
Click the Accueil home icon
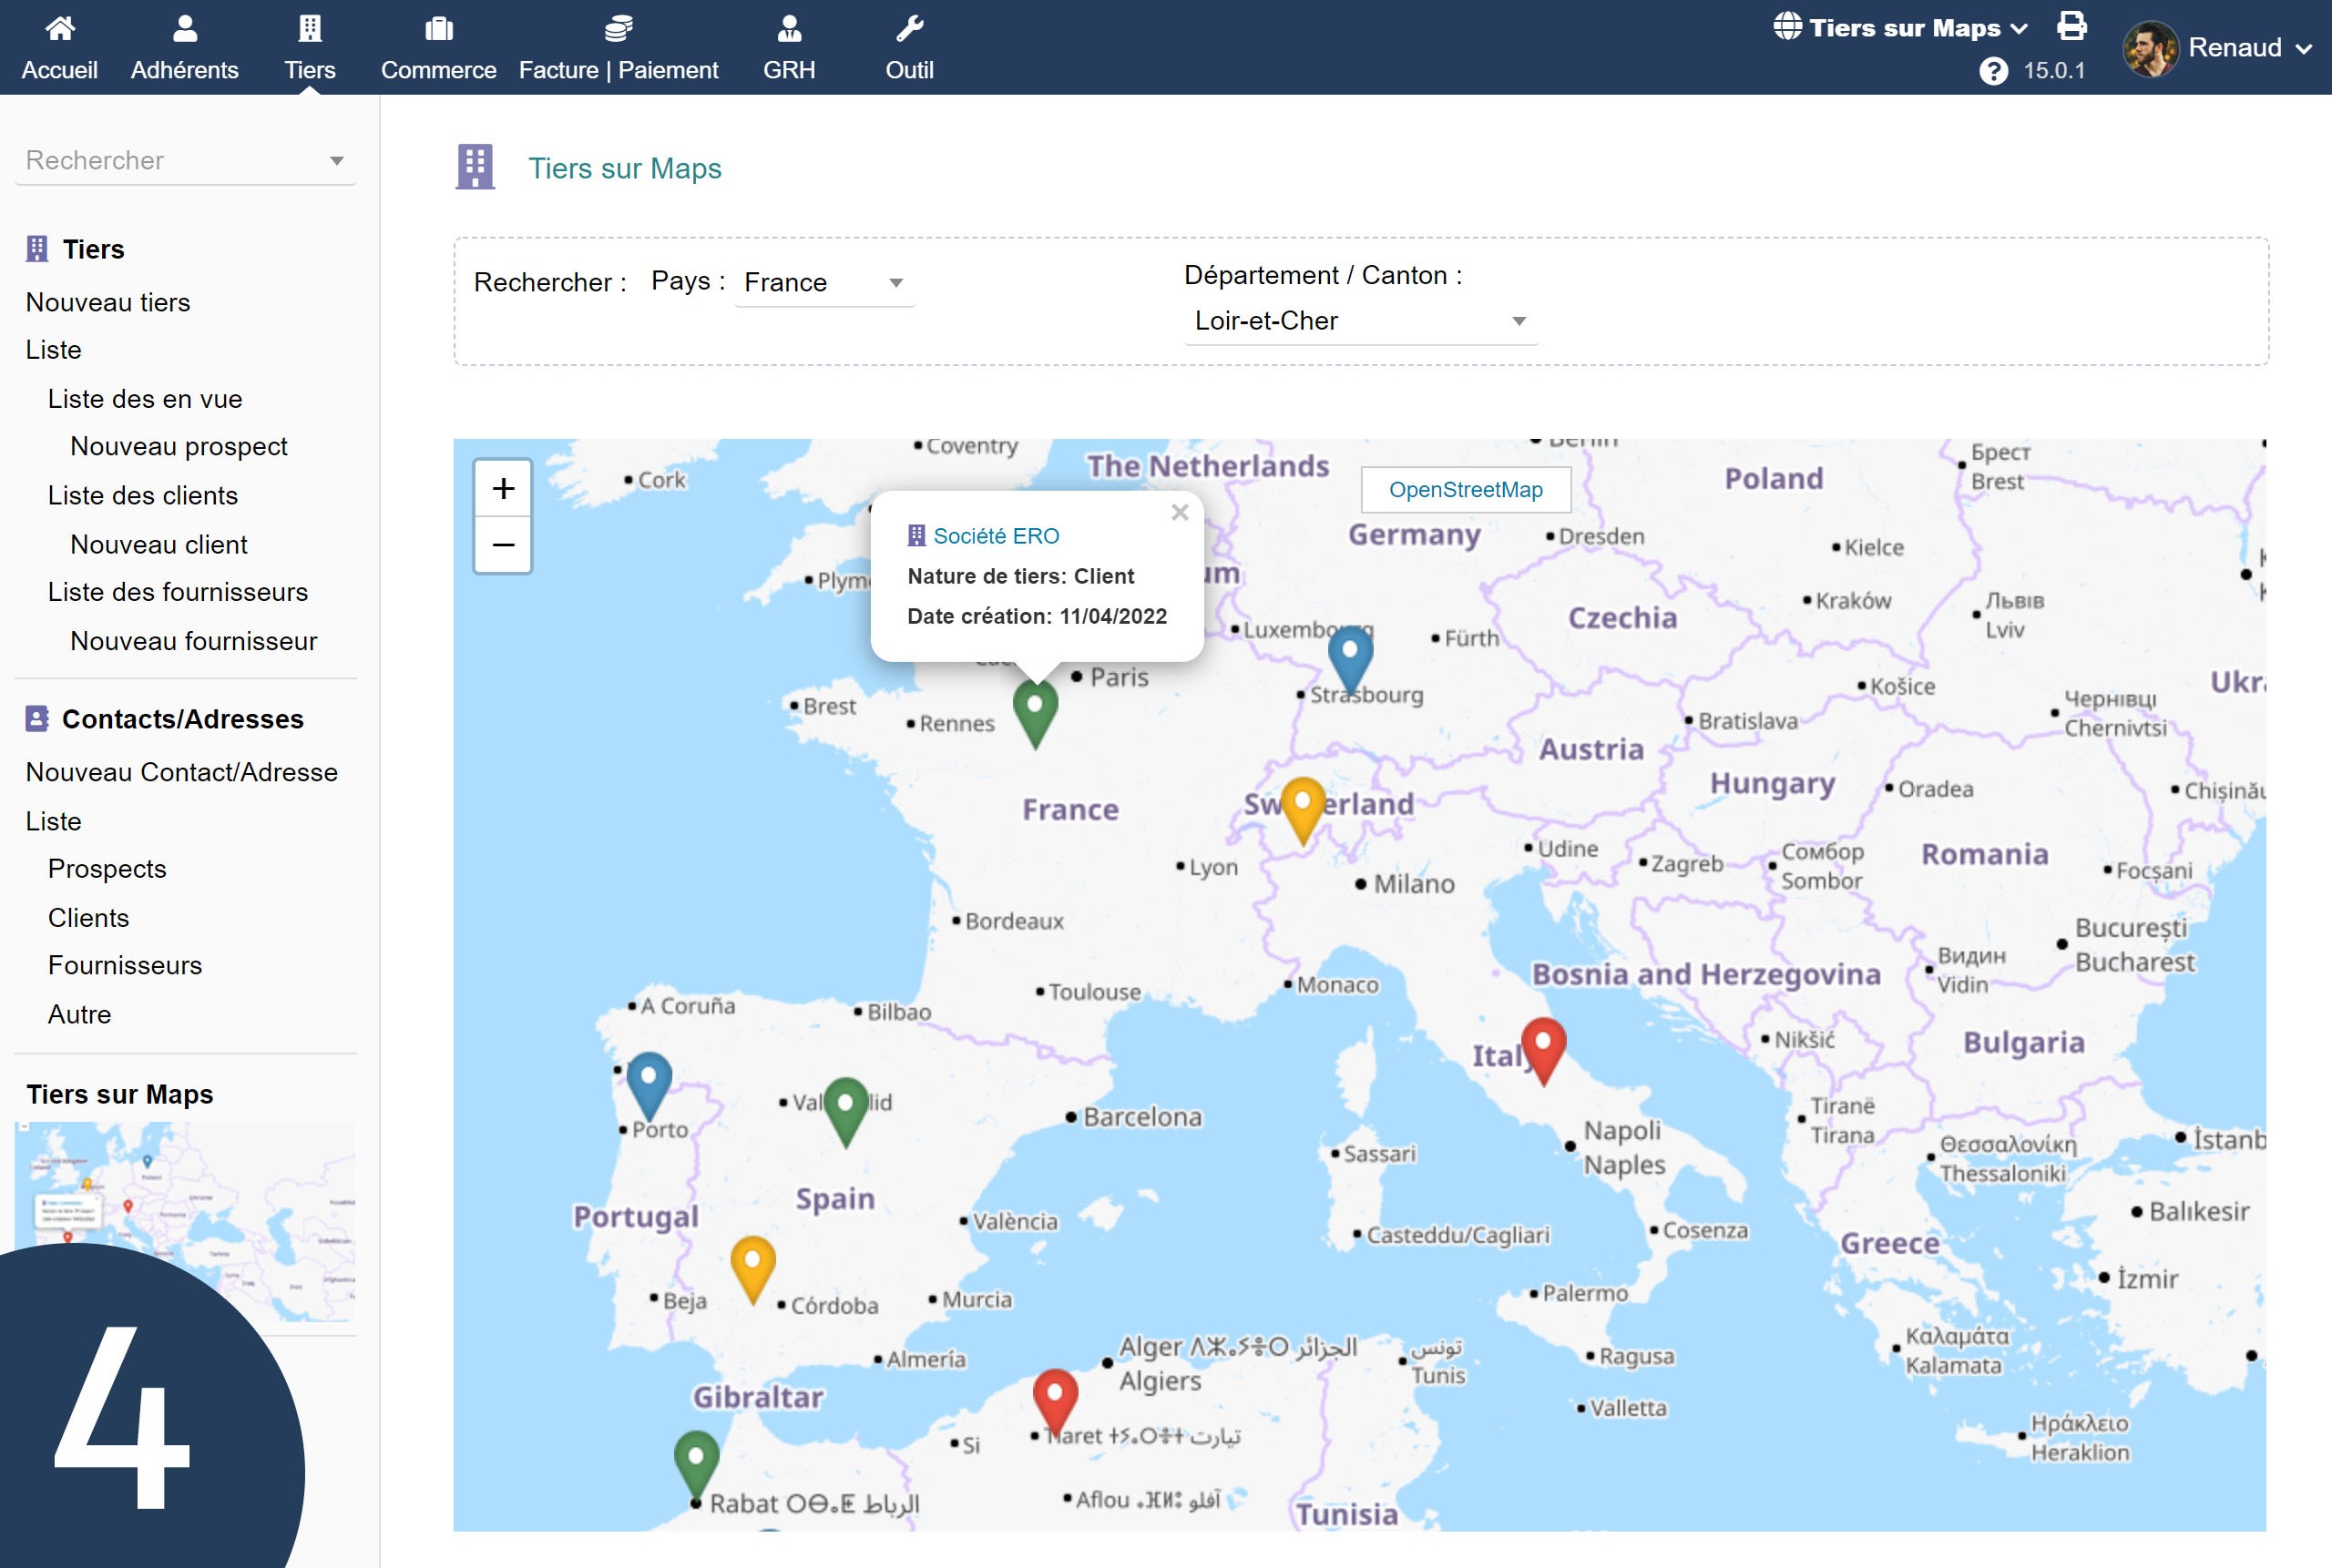coord(60,28)
